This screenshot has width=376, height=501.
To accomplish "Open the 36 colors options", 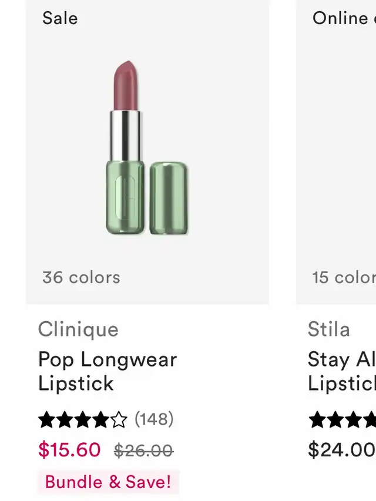I will pos(81,277).
